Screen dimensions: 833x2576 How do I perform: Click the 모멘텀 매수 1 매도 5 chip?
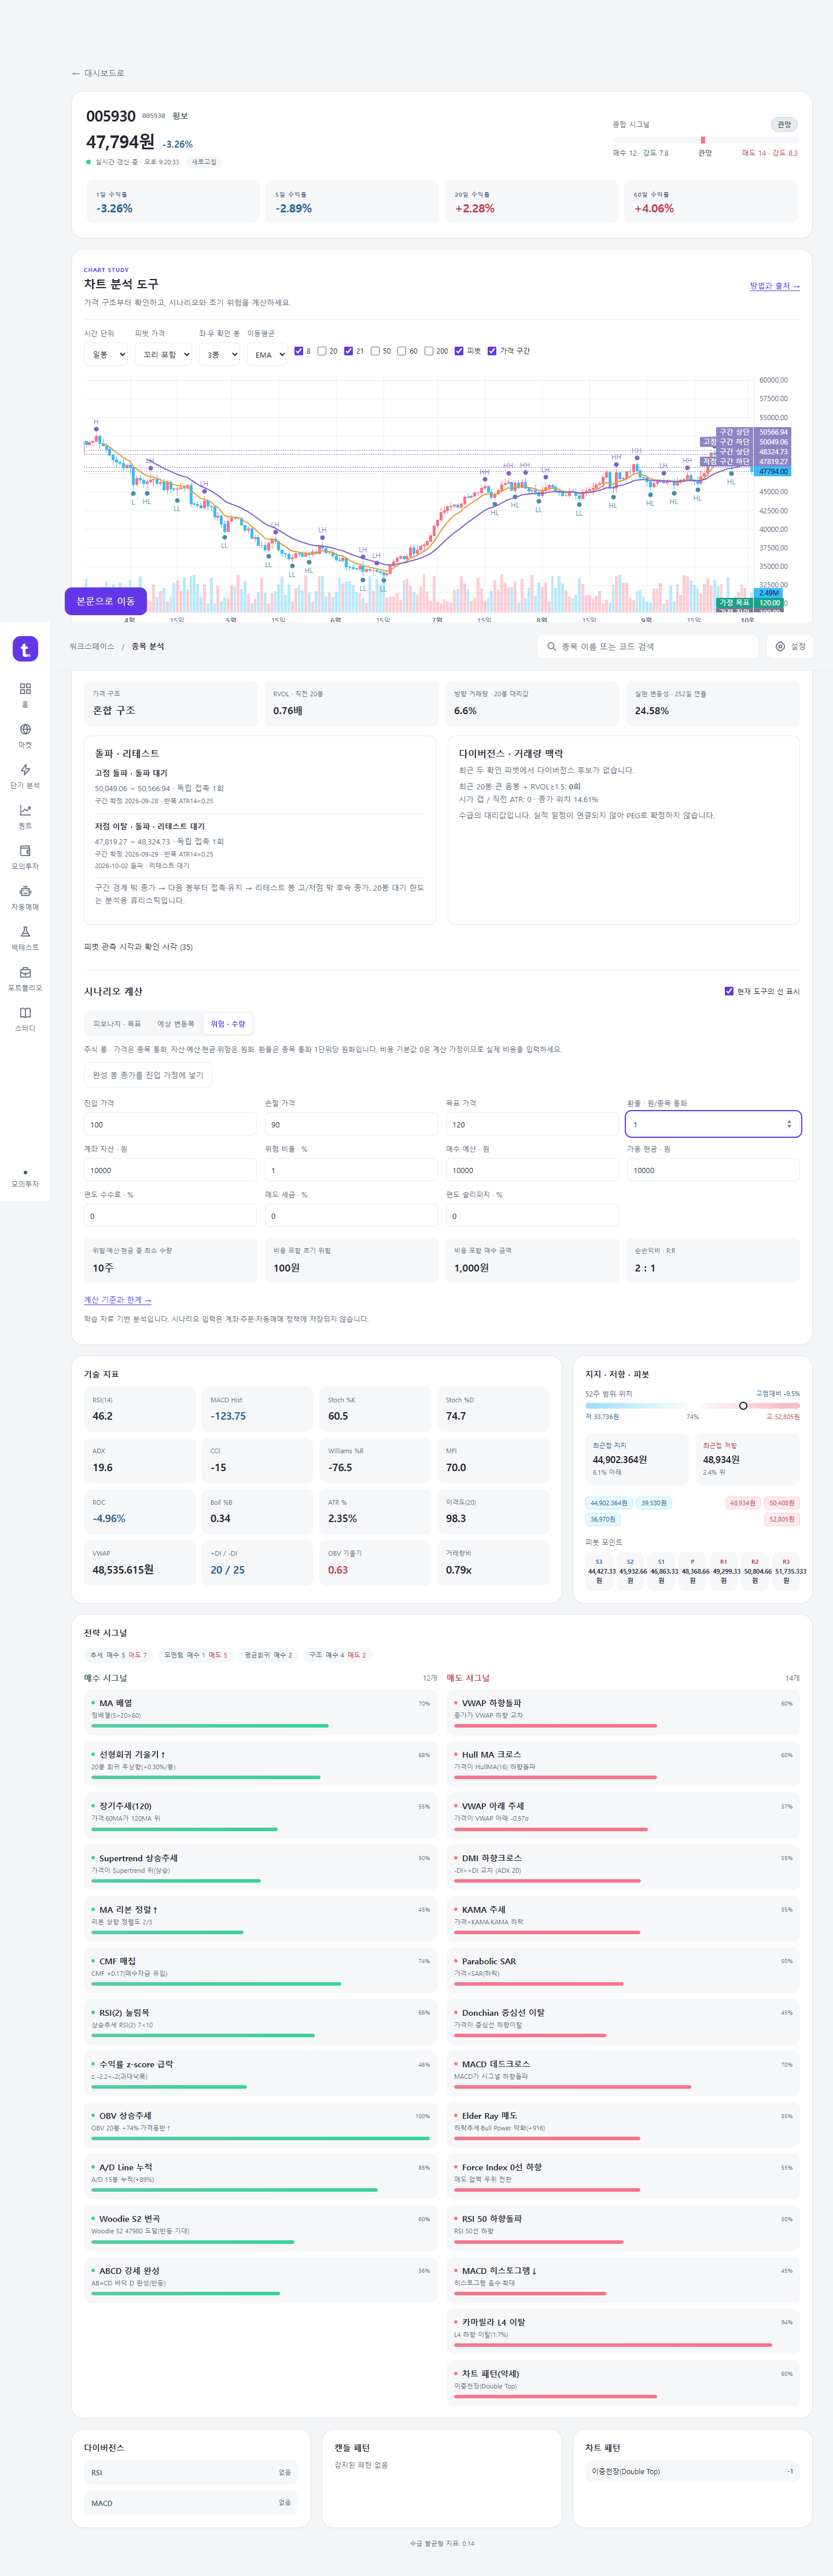click(x=196, y=1655)
